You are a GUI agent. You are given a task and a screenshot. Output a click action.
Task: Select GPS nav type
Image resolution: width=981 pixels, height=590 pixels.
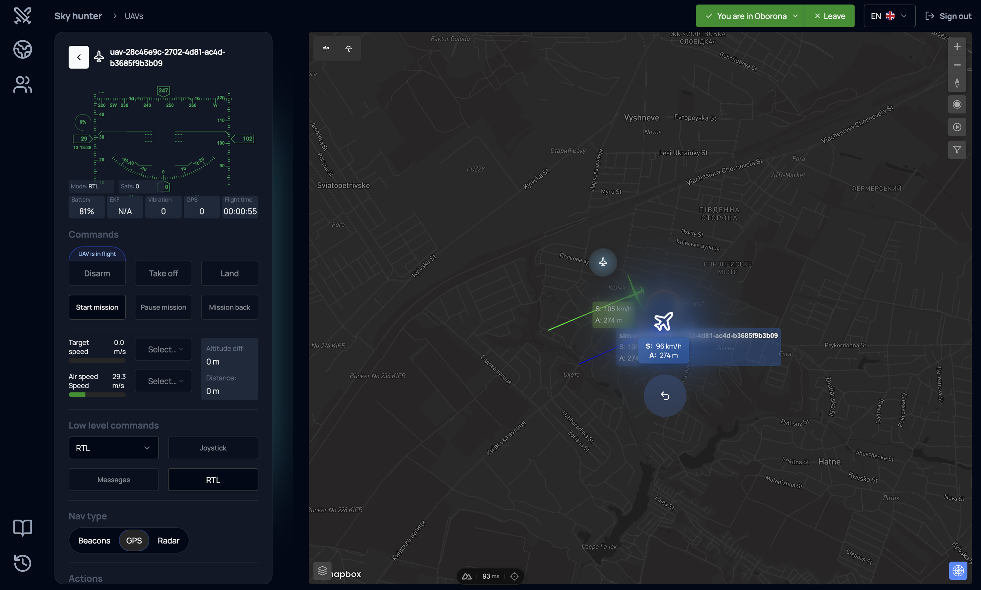(x=134, y=540)
